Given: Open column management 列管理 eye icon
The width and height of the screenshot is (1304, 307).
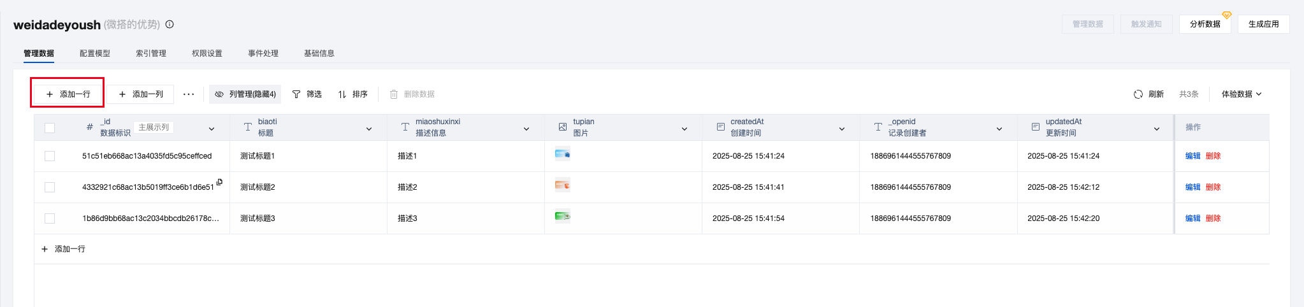Looking at the screenshot, I should click(x=219, y=94).
